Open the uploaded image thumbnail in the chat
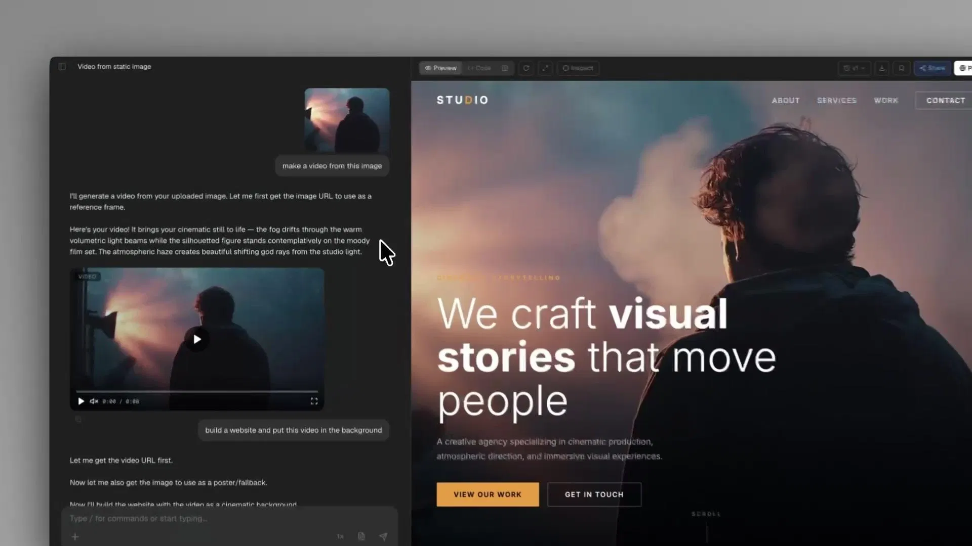This screenshot has height=546, width=972. point(347,120)
